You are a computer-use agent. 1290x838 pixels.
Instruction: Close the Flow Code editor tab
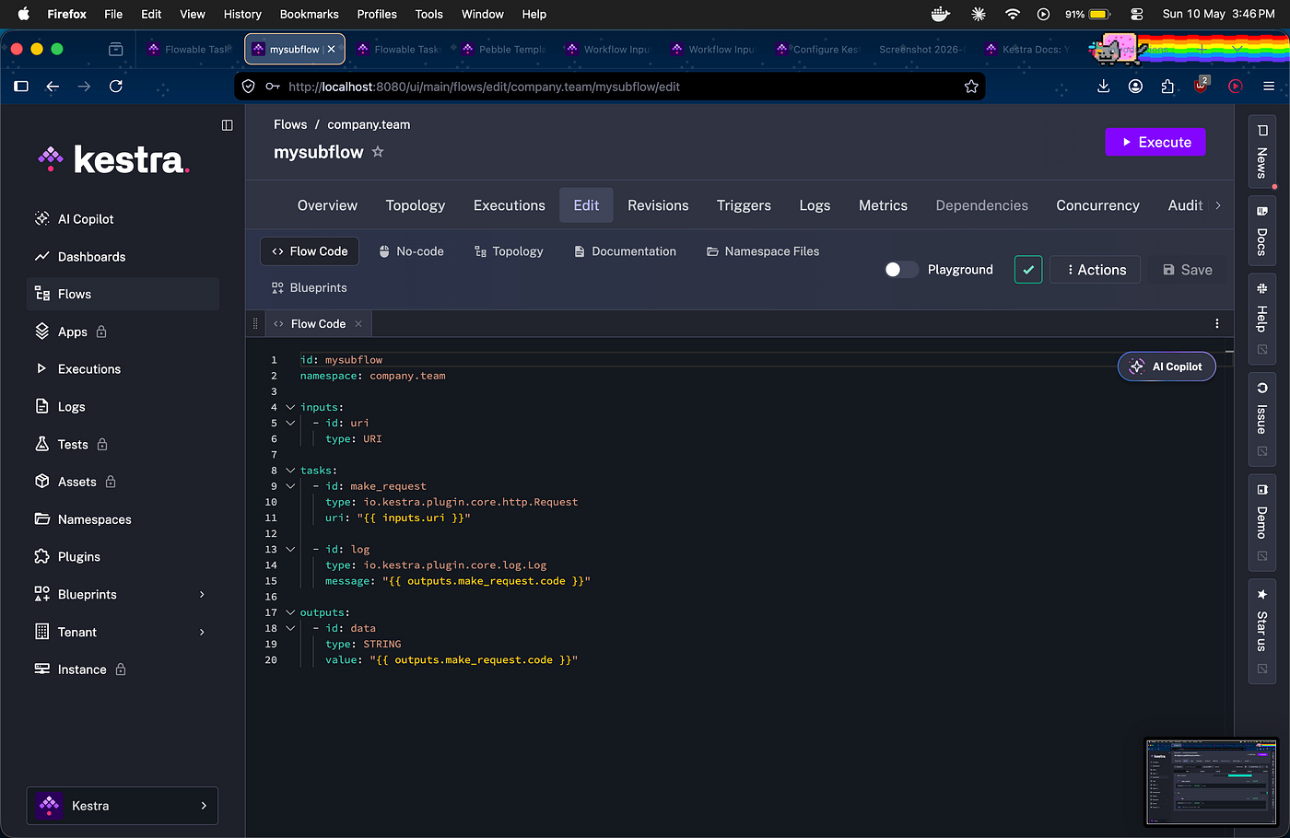point(358,324)
